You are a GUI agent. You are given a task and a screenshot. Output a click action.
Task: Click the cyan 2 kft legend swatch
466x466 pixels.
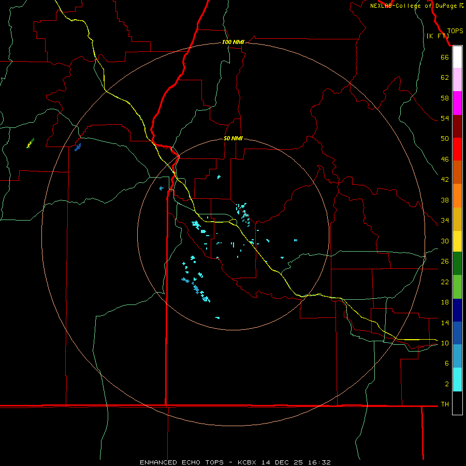pyautogui.click(x=457, y=380)
